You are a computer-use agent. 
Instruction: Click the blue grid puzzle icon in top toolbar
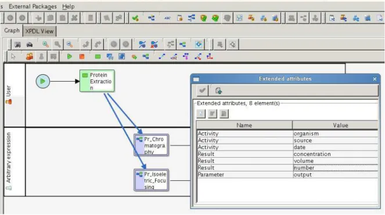(x=239, y=18)
